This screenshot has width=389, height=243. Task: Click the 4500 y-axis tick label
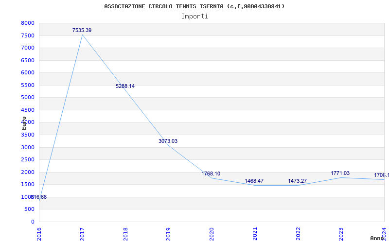pos(28,110)
